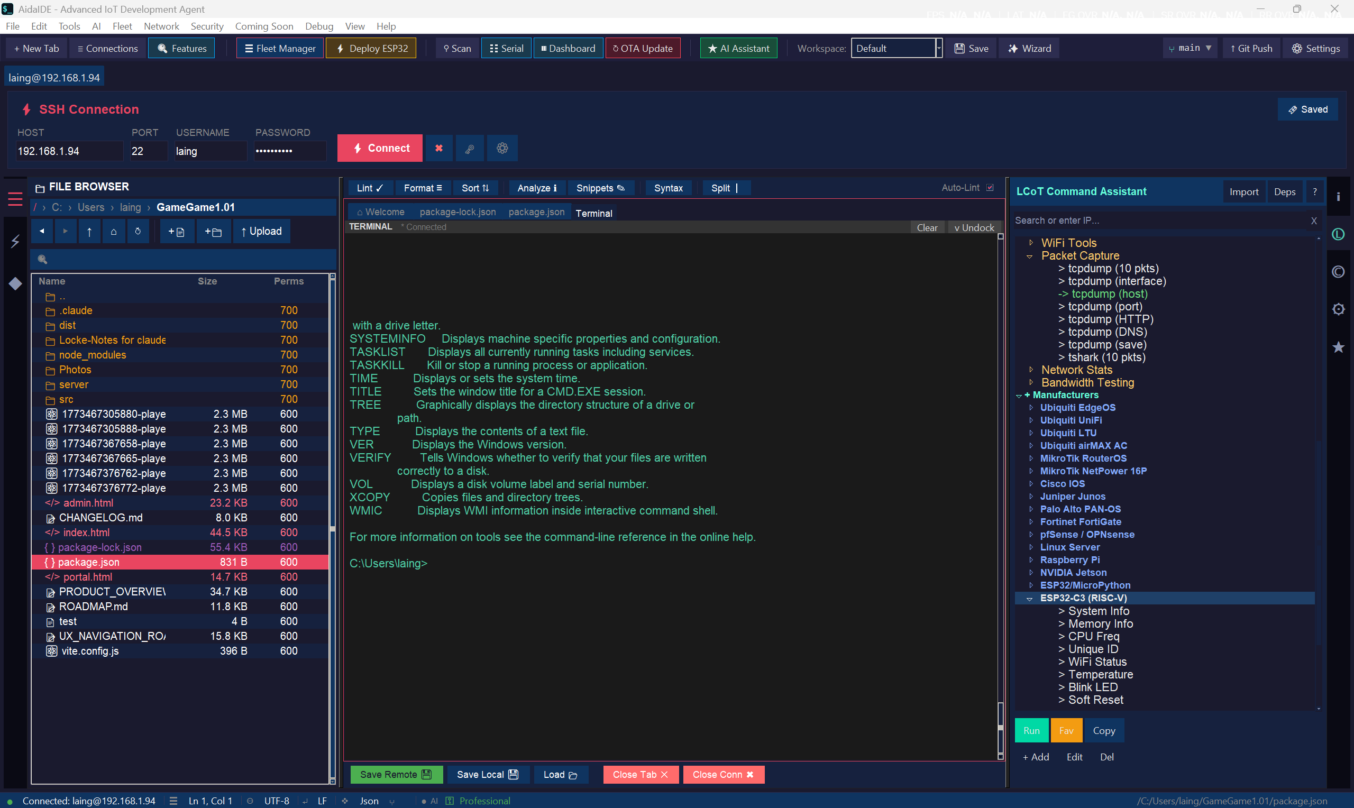Image resolution: width=1354 pixels, height=808 pixels.
Task: Select the laing@192.168.1.94 connection tab
Action: tap(54, 77)
